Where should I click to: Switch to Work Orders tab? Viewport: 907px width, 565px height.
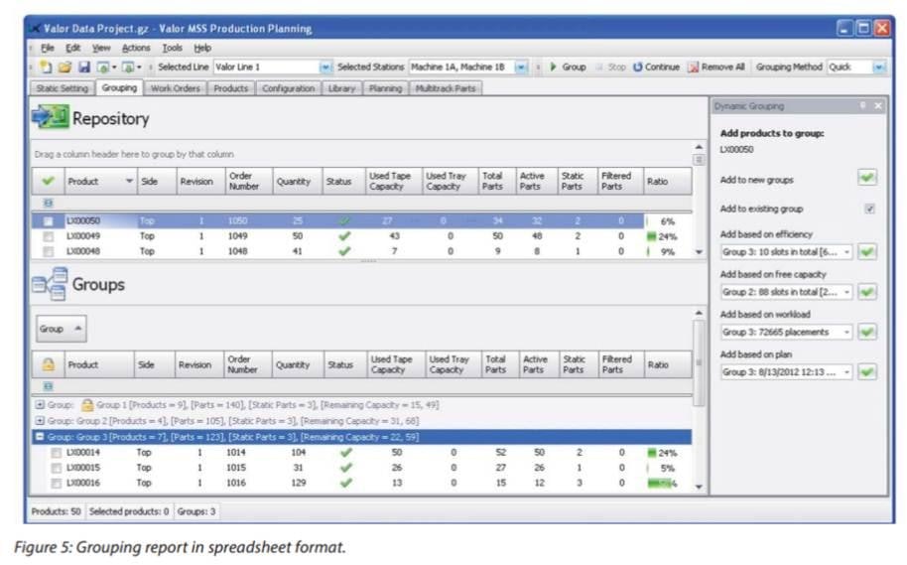click(x=176, y=88)
